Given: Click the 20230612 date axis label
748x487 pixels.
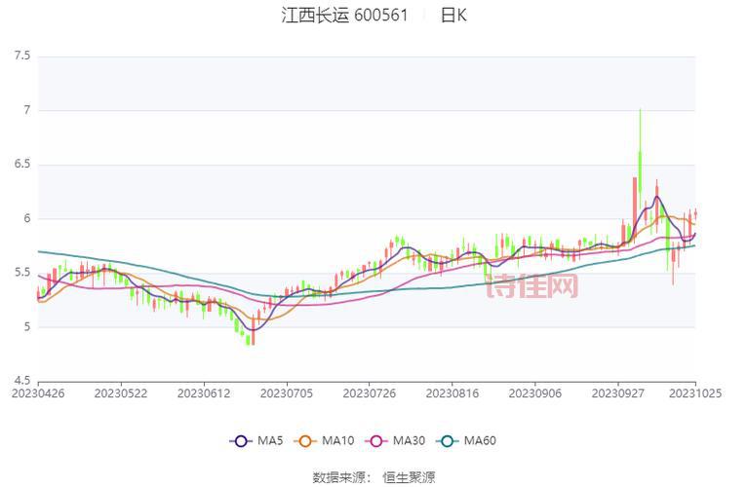Looking at the screenshot, I should (x=204, y=393).
